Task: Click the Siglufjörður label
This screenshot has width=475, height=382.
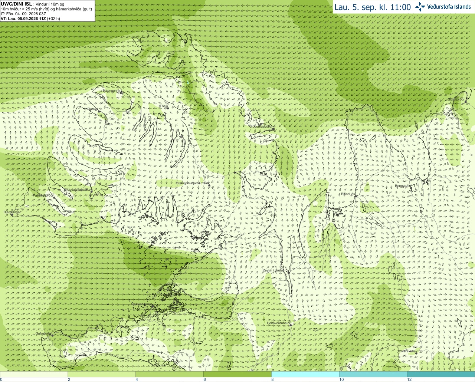Action: click(x=456, y=99)
